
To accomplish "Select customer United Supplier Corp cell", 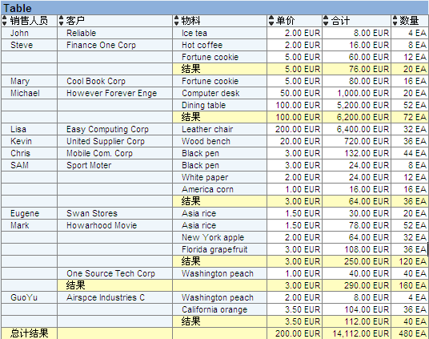I will pos(115,141).
